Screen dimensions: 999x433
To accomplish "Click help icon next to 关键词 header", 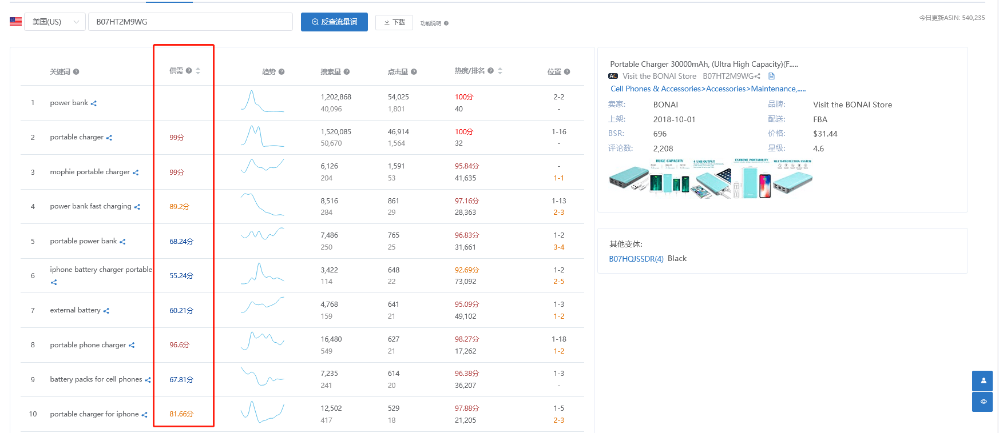I will point(76,72).
